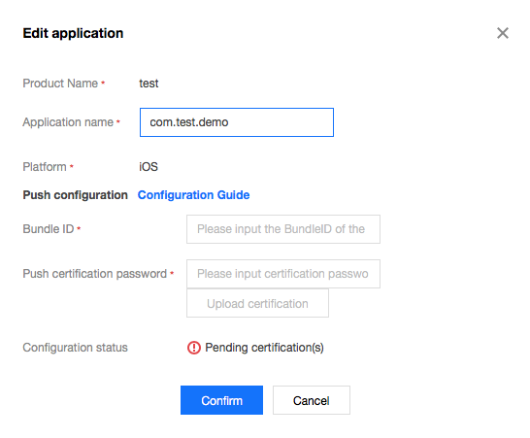This screenshot has width=530, height=438.
Task: Click the Bundle ID label
Action: click(x=49, y=229)
